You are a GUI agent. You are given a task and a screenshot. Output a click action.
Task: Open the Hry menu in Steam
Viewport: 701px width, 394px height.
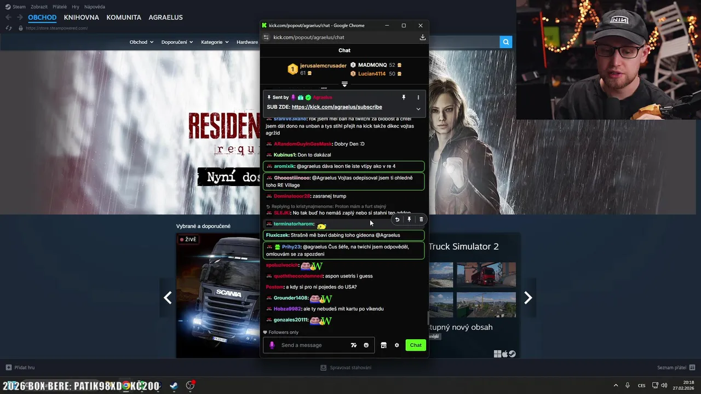click(x=76, y=7)
